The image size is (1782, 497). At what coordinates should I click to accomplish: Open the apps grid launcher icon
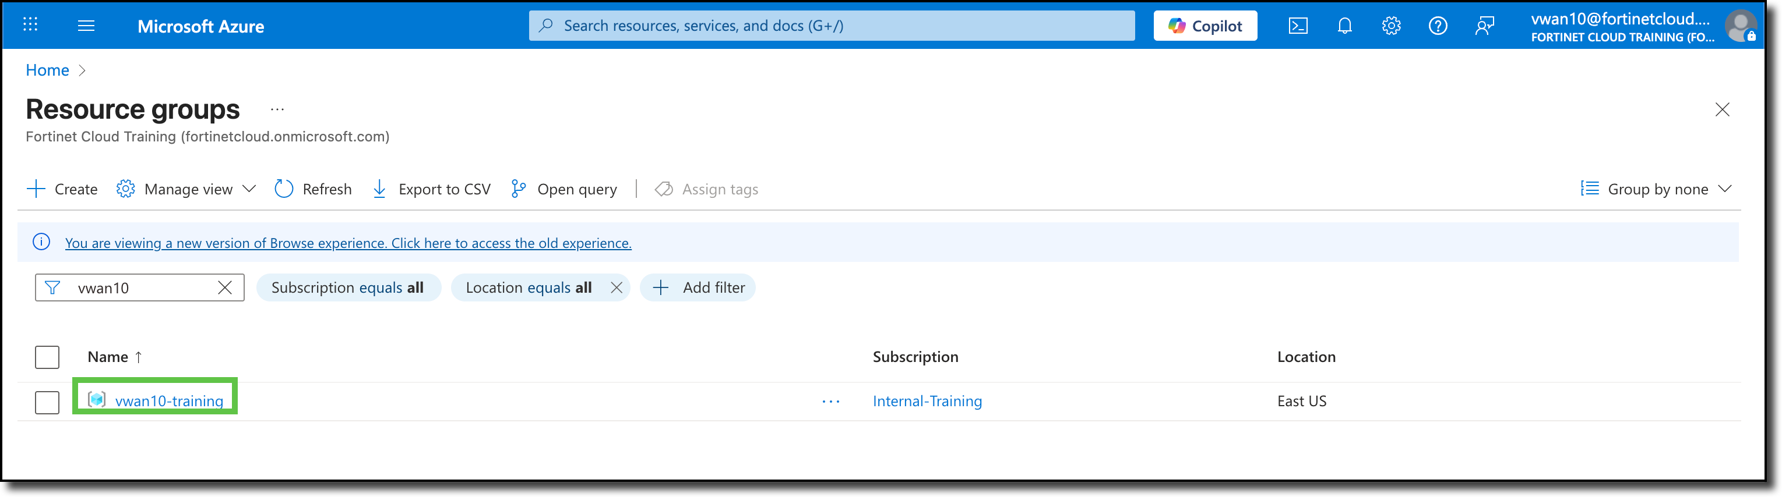tap(30, 26)
